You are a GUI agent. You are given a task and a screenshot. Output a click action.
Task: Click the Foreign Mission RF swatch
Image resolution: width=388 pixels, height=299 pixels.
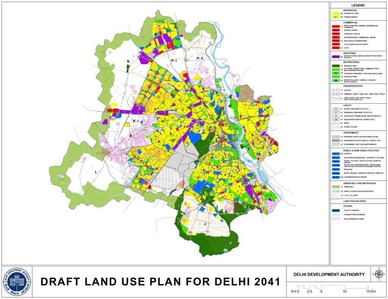pyautogui.click(x=336, y=17)
